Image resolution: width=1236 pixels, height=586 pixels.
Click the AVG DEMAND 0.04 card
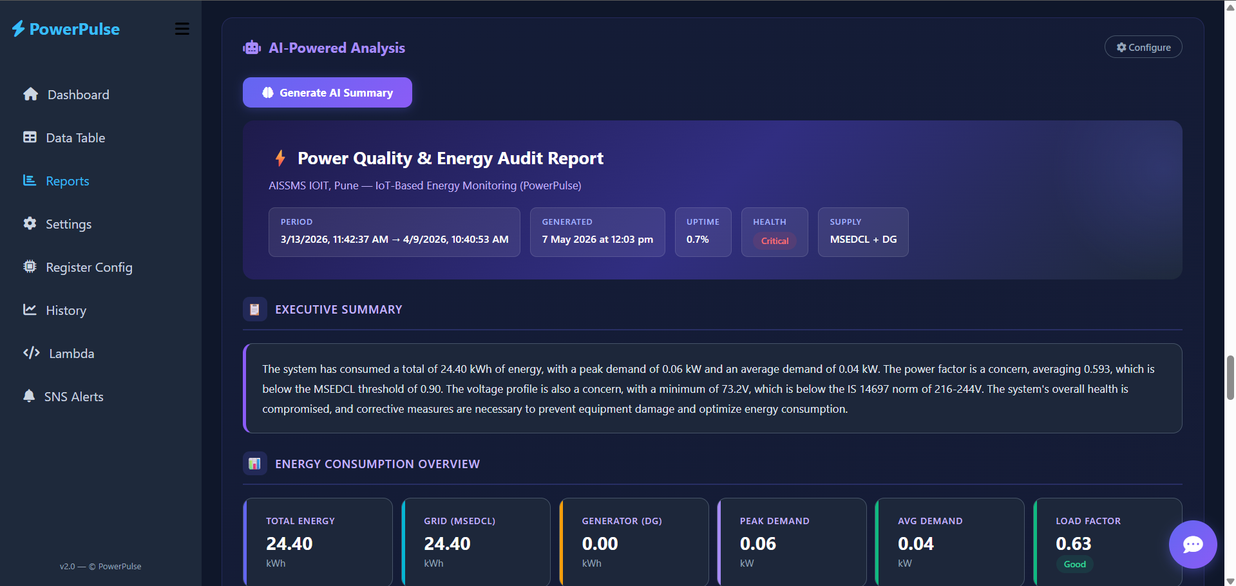(x=950, y=542)
